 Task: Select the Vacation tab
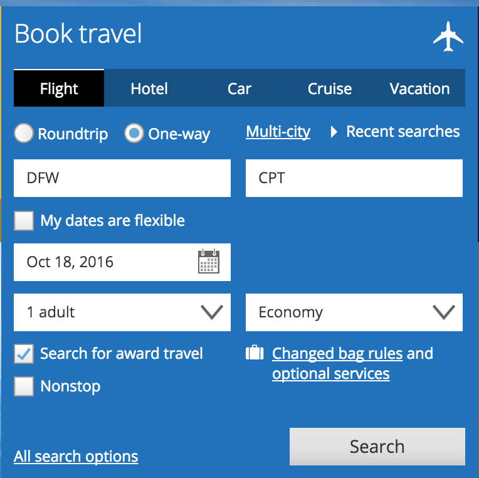pos(419,88)
